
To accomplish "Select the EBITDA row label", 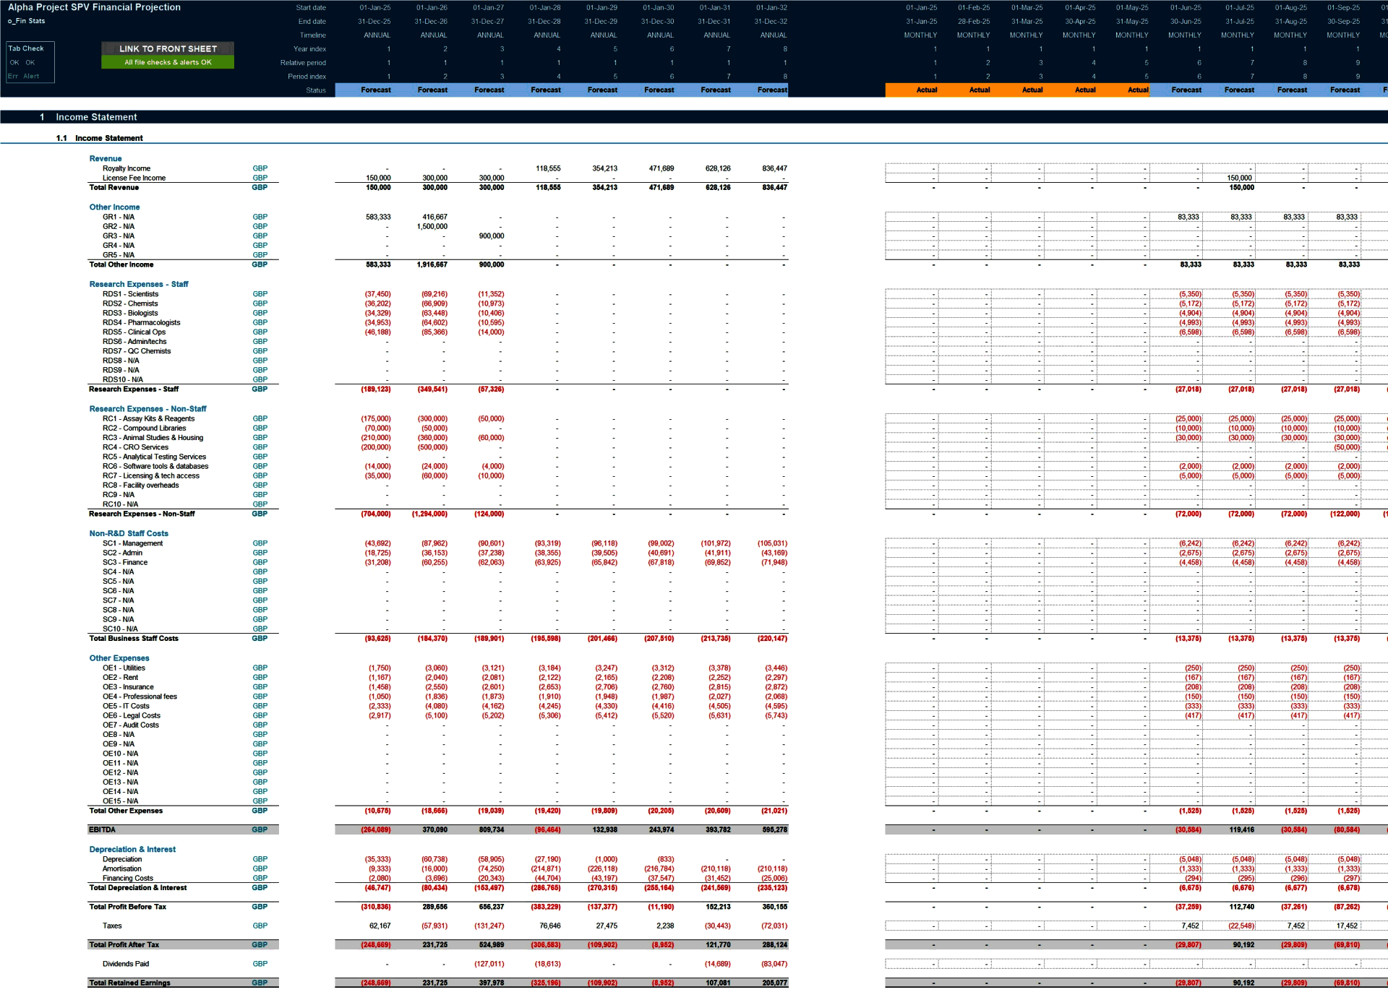I will coord(102,829).
